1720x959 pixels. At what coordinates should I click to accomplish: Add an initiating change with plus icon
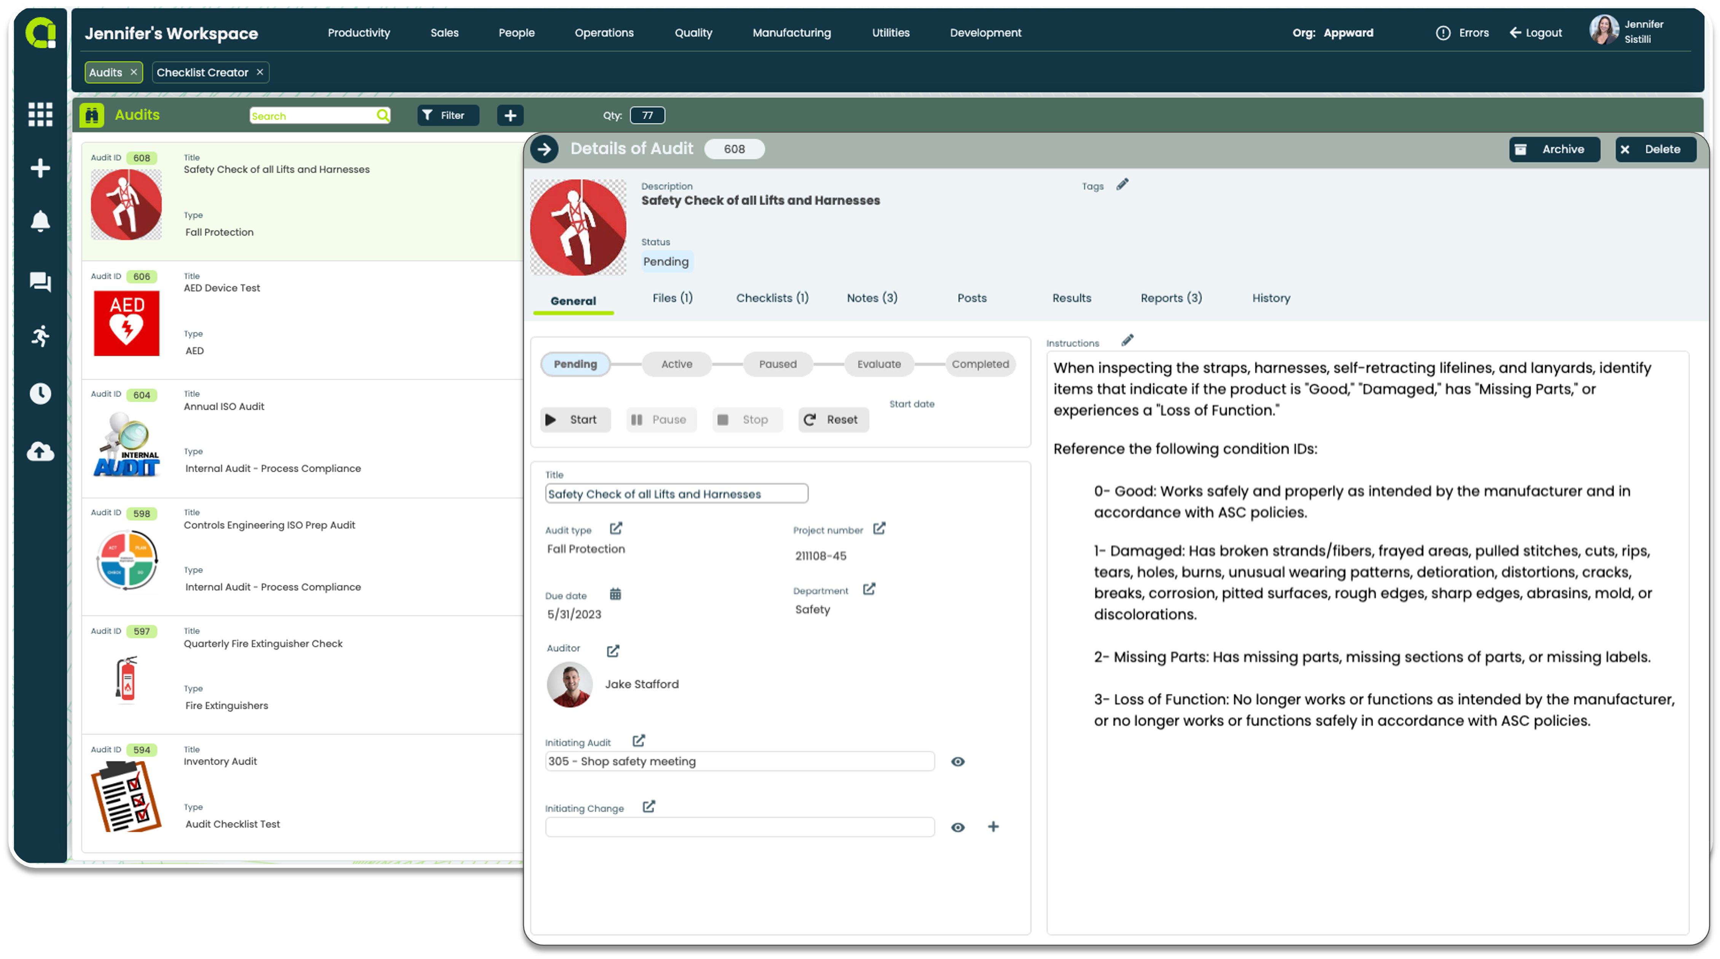993,827
